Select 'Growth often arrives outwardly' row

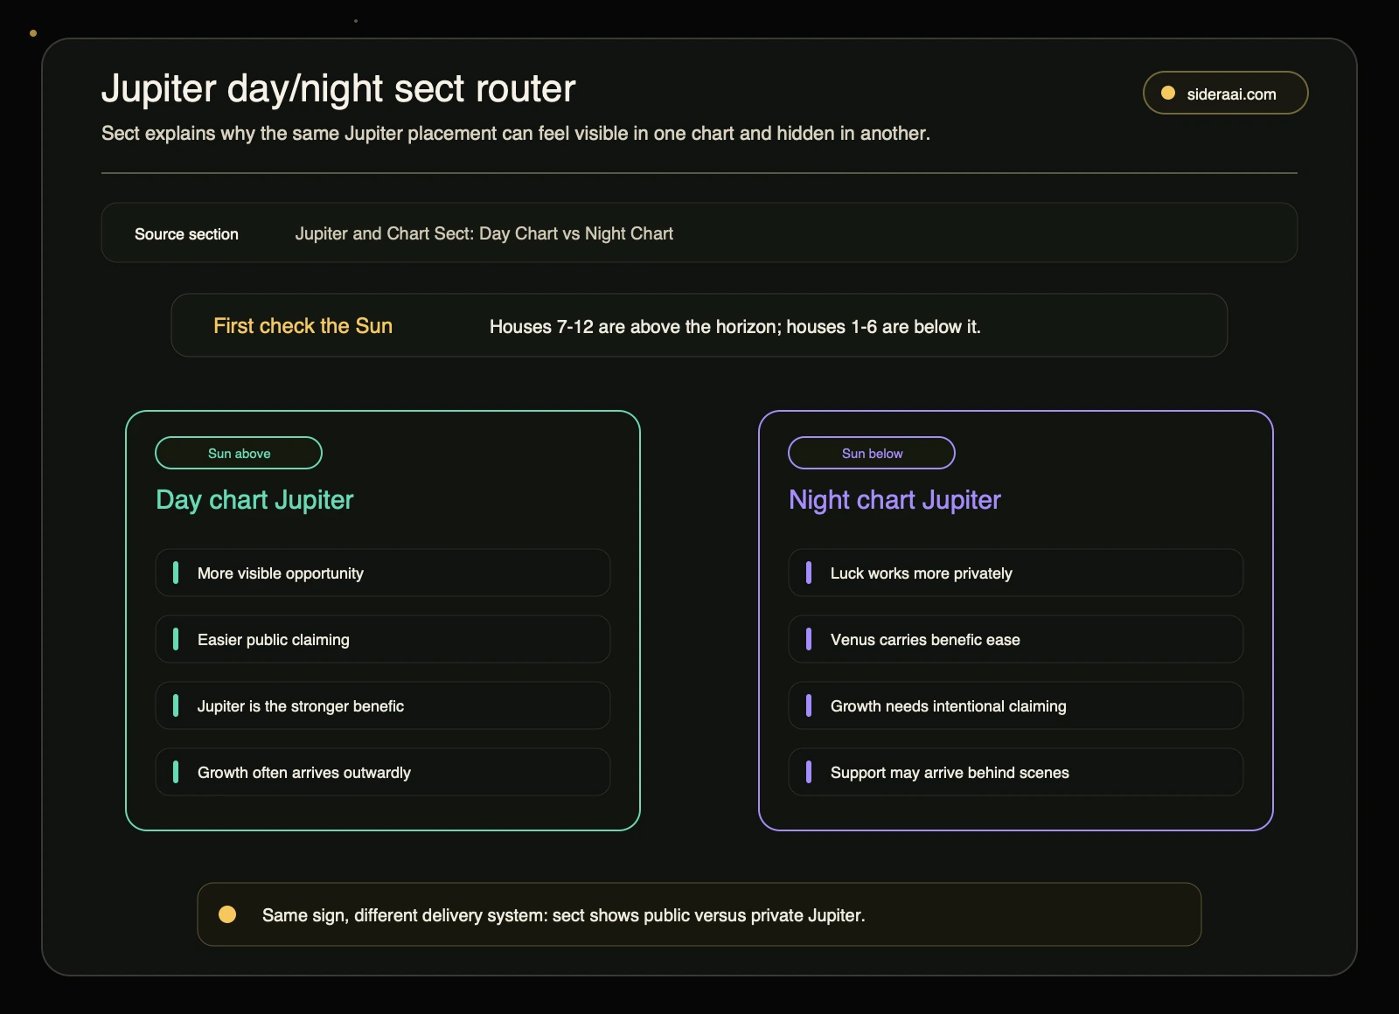pyautogui.click(x=383, y=772)
